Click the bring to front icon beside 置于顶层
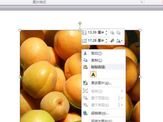 (x=85, y=98)
